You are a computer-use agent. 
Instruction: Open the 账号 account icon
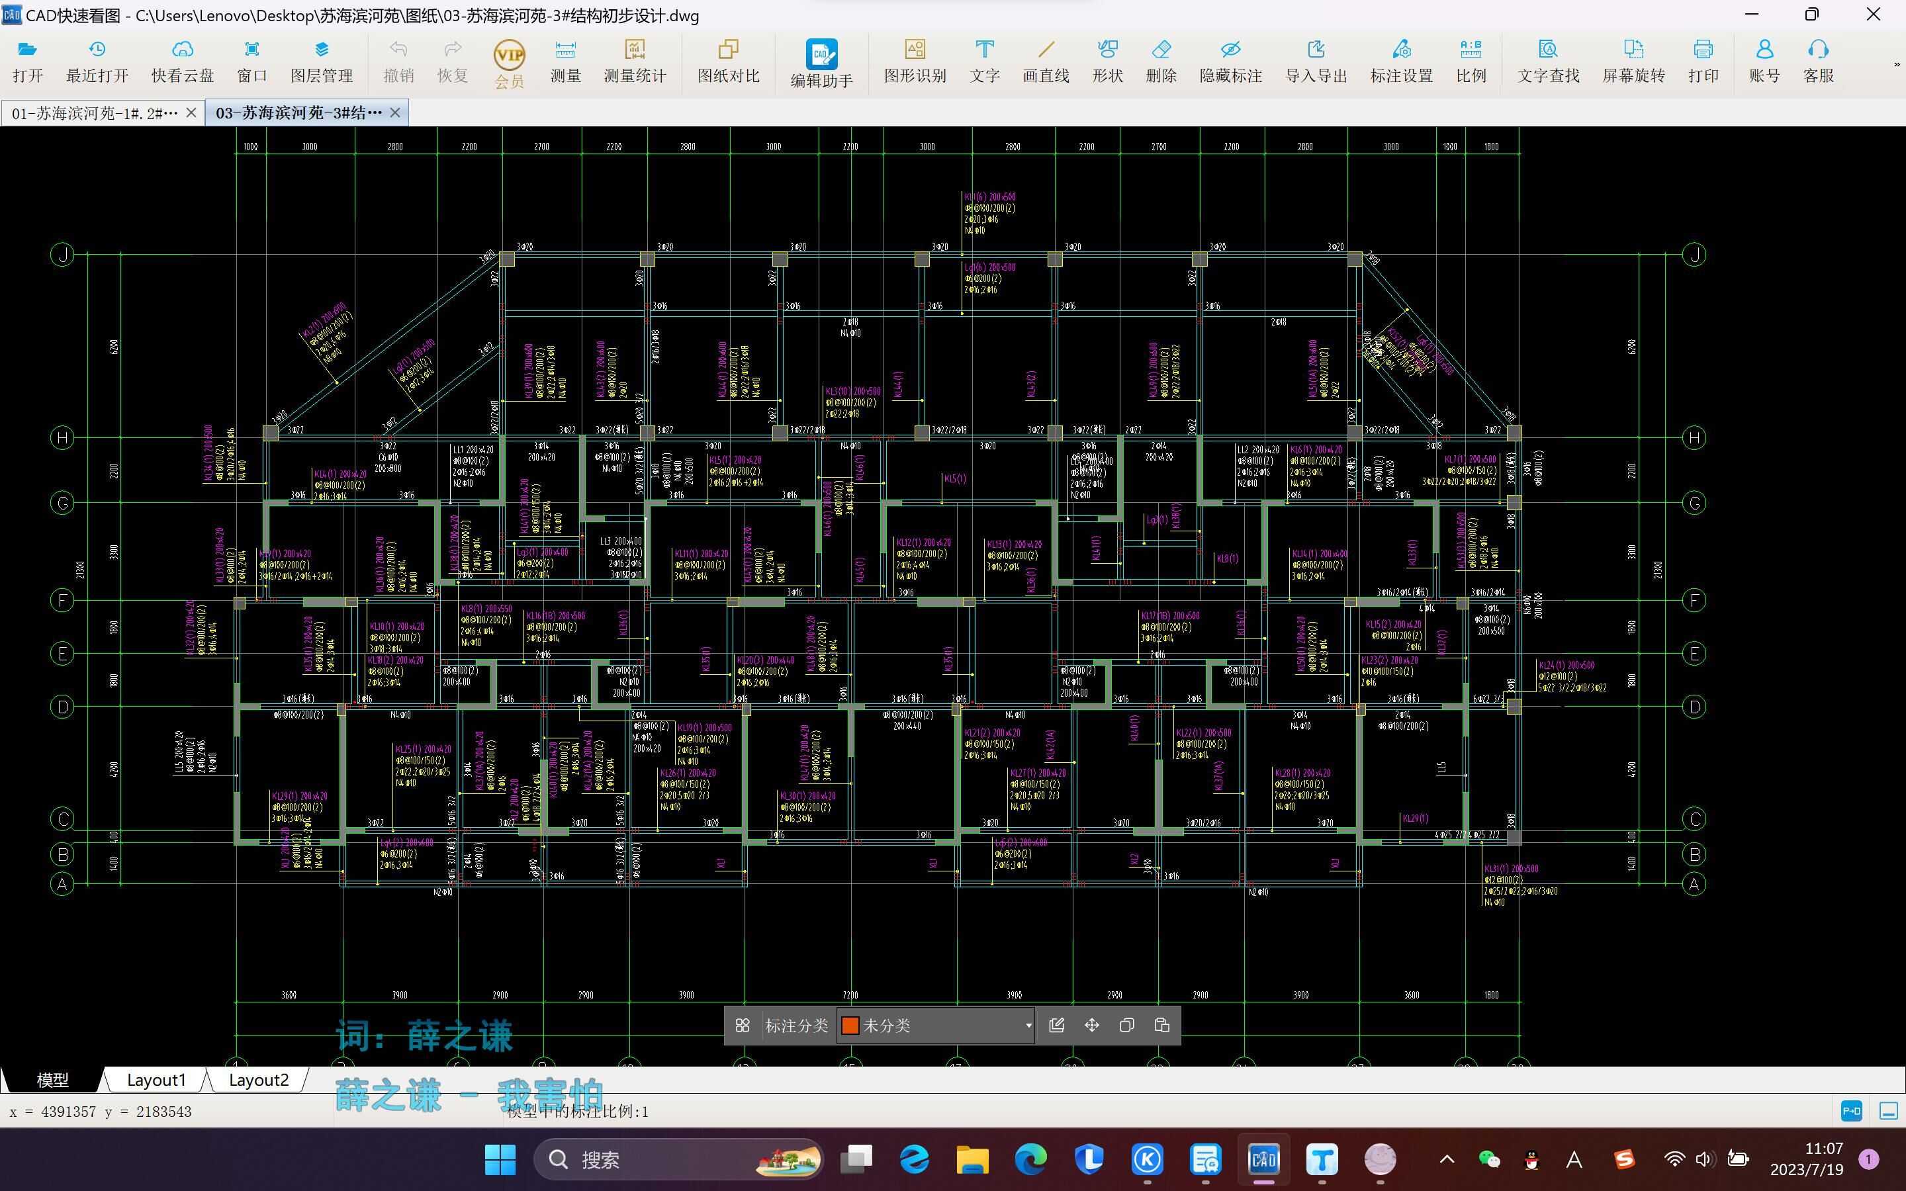point(1765,62)
